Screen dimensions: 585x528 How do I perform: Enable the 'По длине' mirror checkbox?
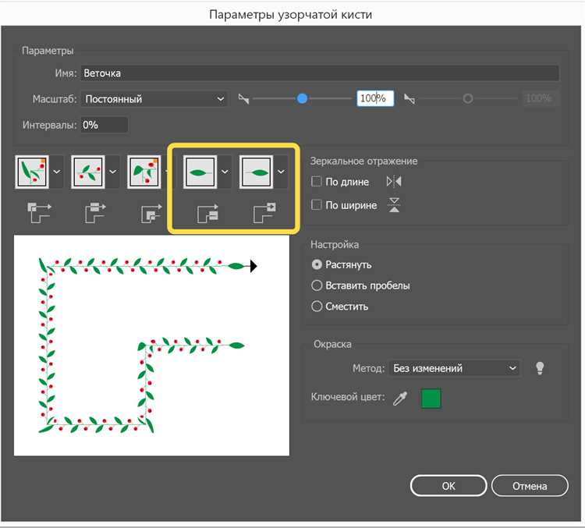pyautogui.click(x=317, y=182)
